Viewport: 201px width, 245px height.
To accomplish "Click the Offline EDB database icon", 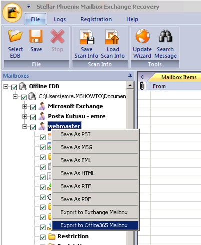I will (23, 86).
